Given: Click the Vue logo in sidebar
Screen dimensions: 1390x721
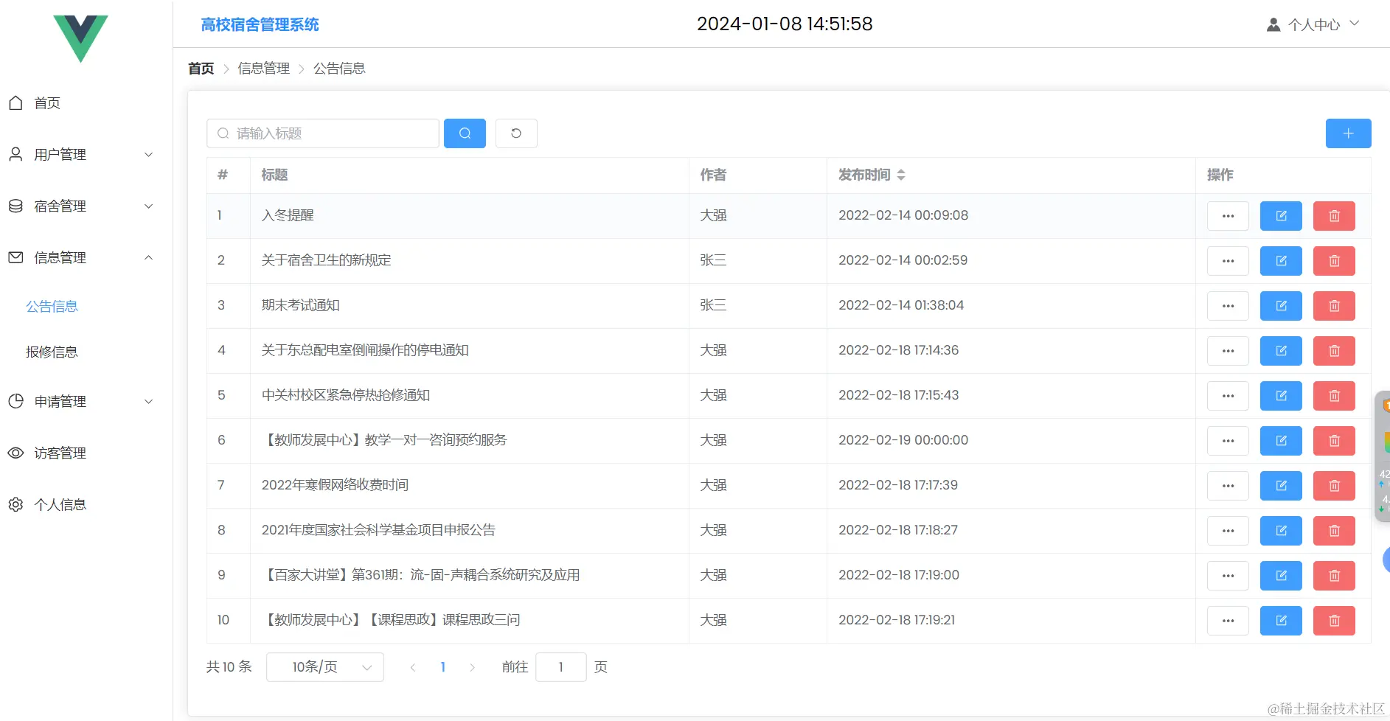Looking at the screenshot, I should coord(80,38).
